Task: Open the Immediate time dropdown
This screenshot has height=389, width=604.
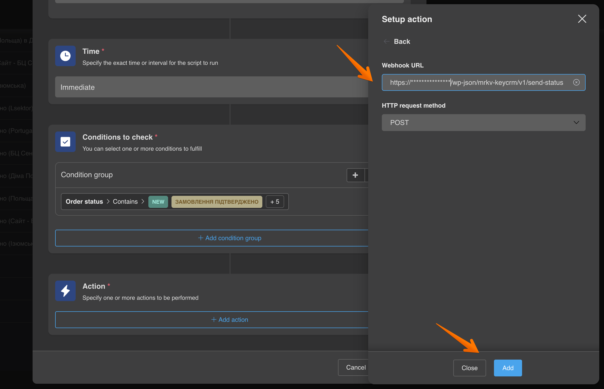Action: (210, 87)
